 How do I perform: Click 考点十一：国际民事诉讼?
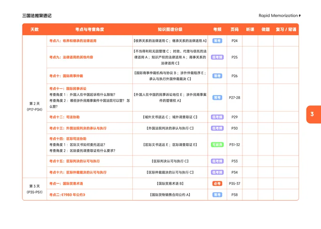[68, 89]
